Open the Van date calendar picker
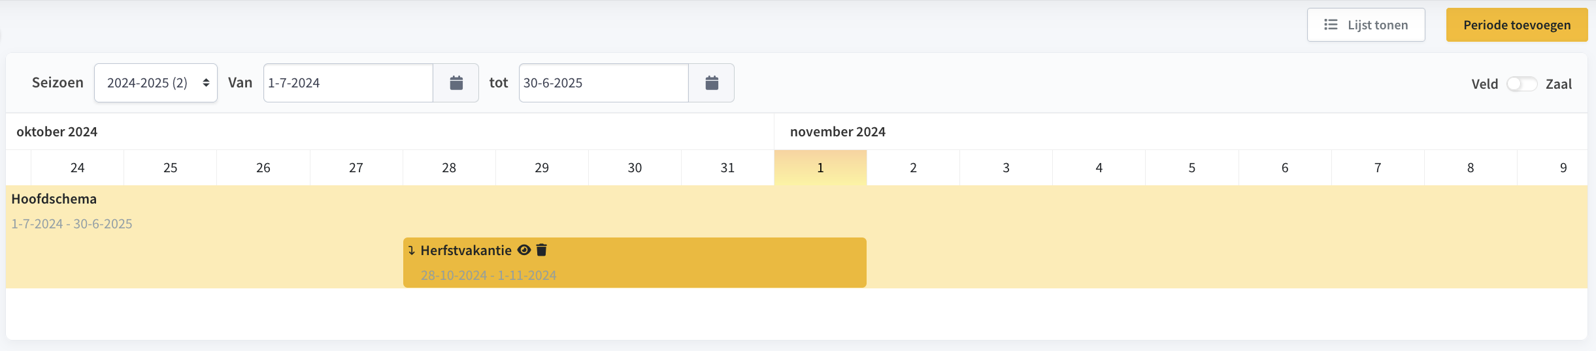This screenshot has height=351, width=1596. point(456,83)
